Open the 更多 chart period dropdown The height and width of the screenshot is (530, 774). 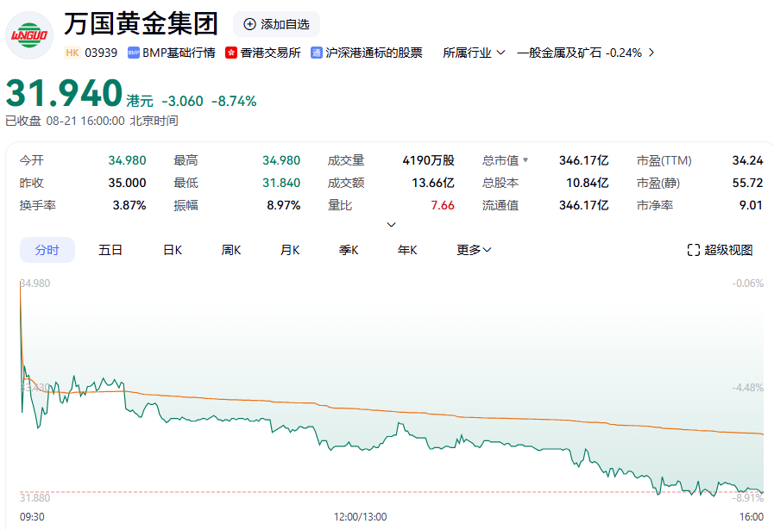click(x=474, y=250)
